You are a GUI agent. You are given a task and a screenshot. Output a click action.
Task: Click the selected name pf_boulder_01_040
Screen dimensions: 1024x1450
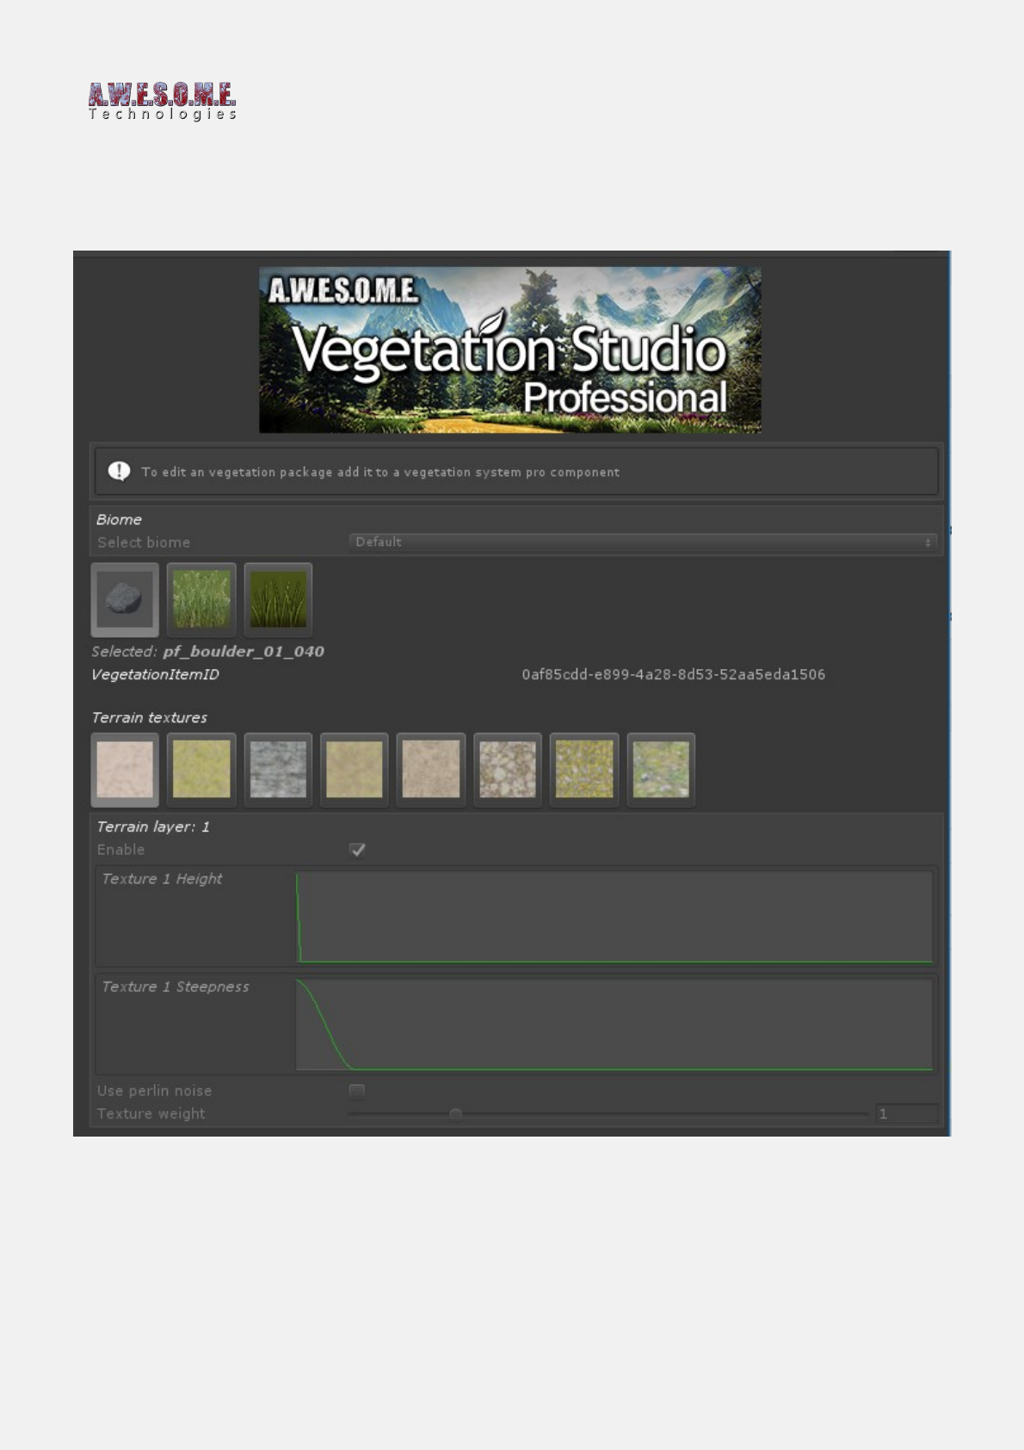coord(244,651)
